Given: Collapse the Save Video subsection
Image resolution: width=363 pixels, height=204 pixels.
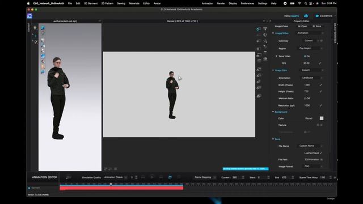Looking at the screenshot, I should click(x=276, y=56).
